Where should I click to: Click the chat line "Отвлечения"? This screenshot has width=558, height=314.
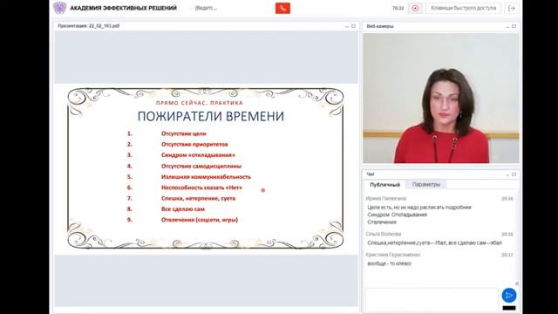[382, 222]
